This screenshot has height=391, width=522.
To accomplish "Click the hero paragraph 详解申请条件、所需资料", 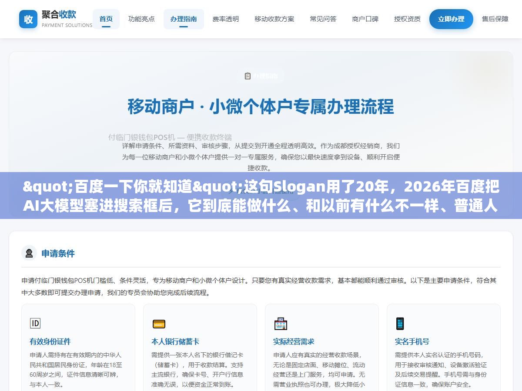I will point(261,157).
